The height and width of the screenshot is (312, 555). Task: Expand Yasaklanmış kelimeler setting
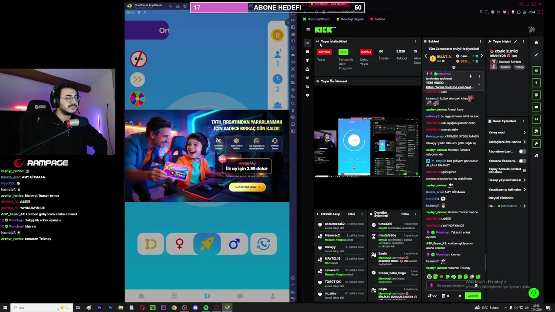coord(524,189)
